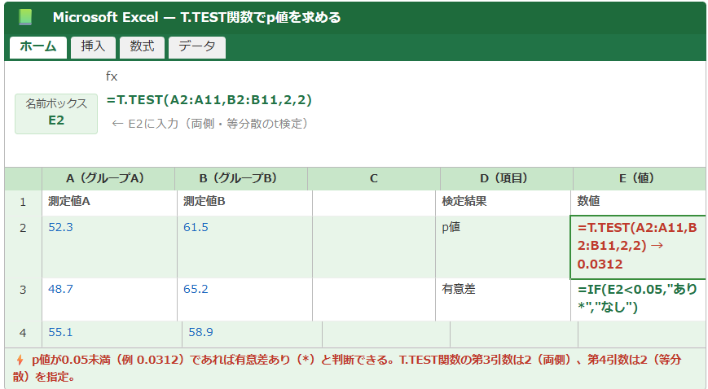Select column E (値) header
This screenshot has width=708, height=389.
640,178
